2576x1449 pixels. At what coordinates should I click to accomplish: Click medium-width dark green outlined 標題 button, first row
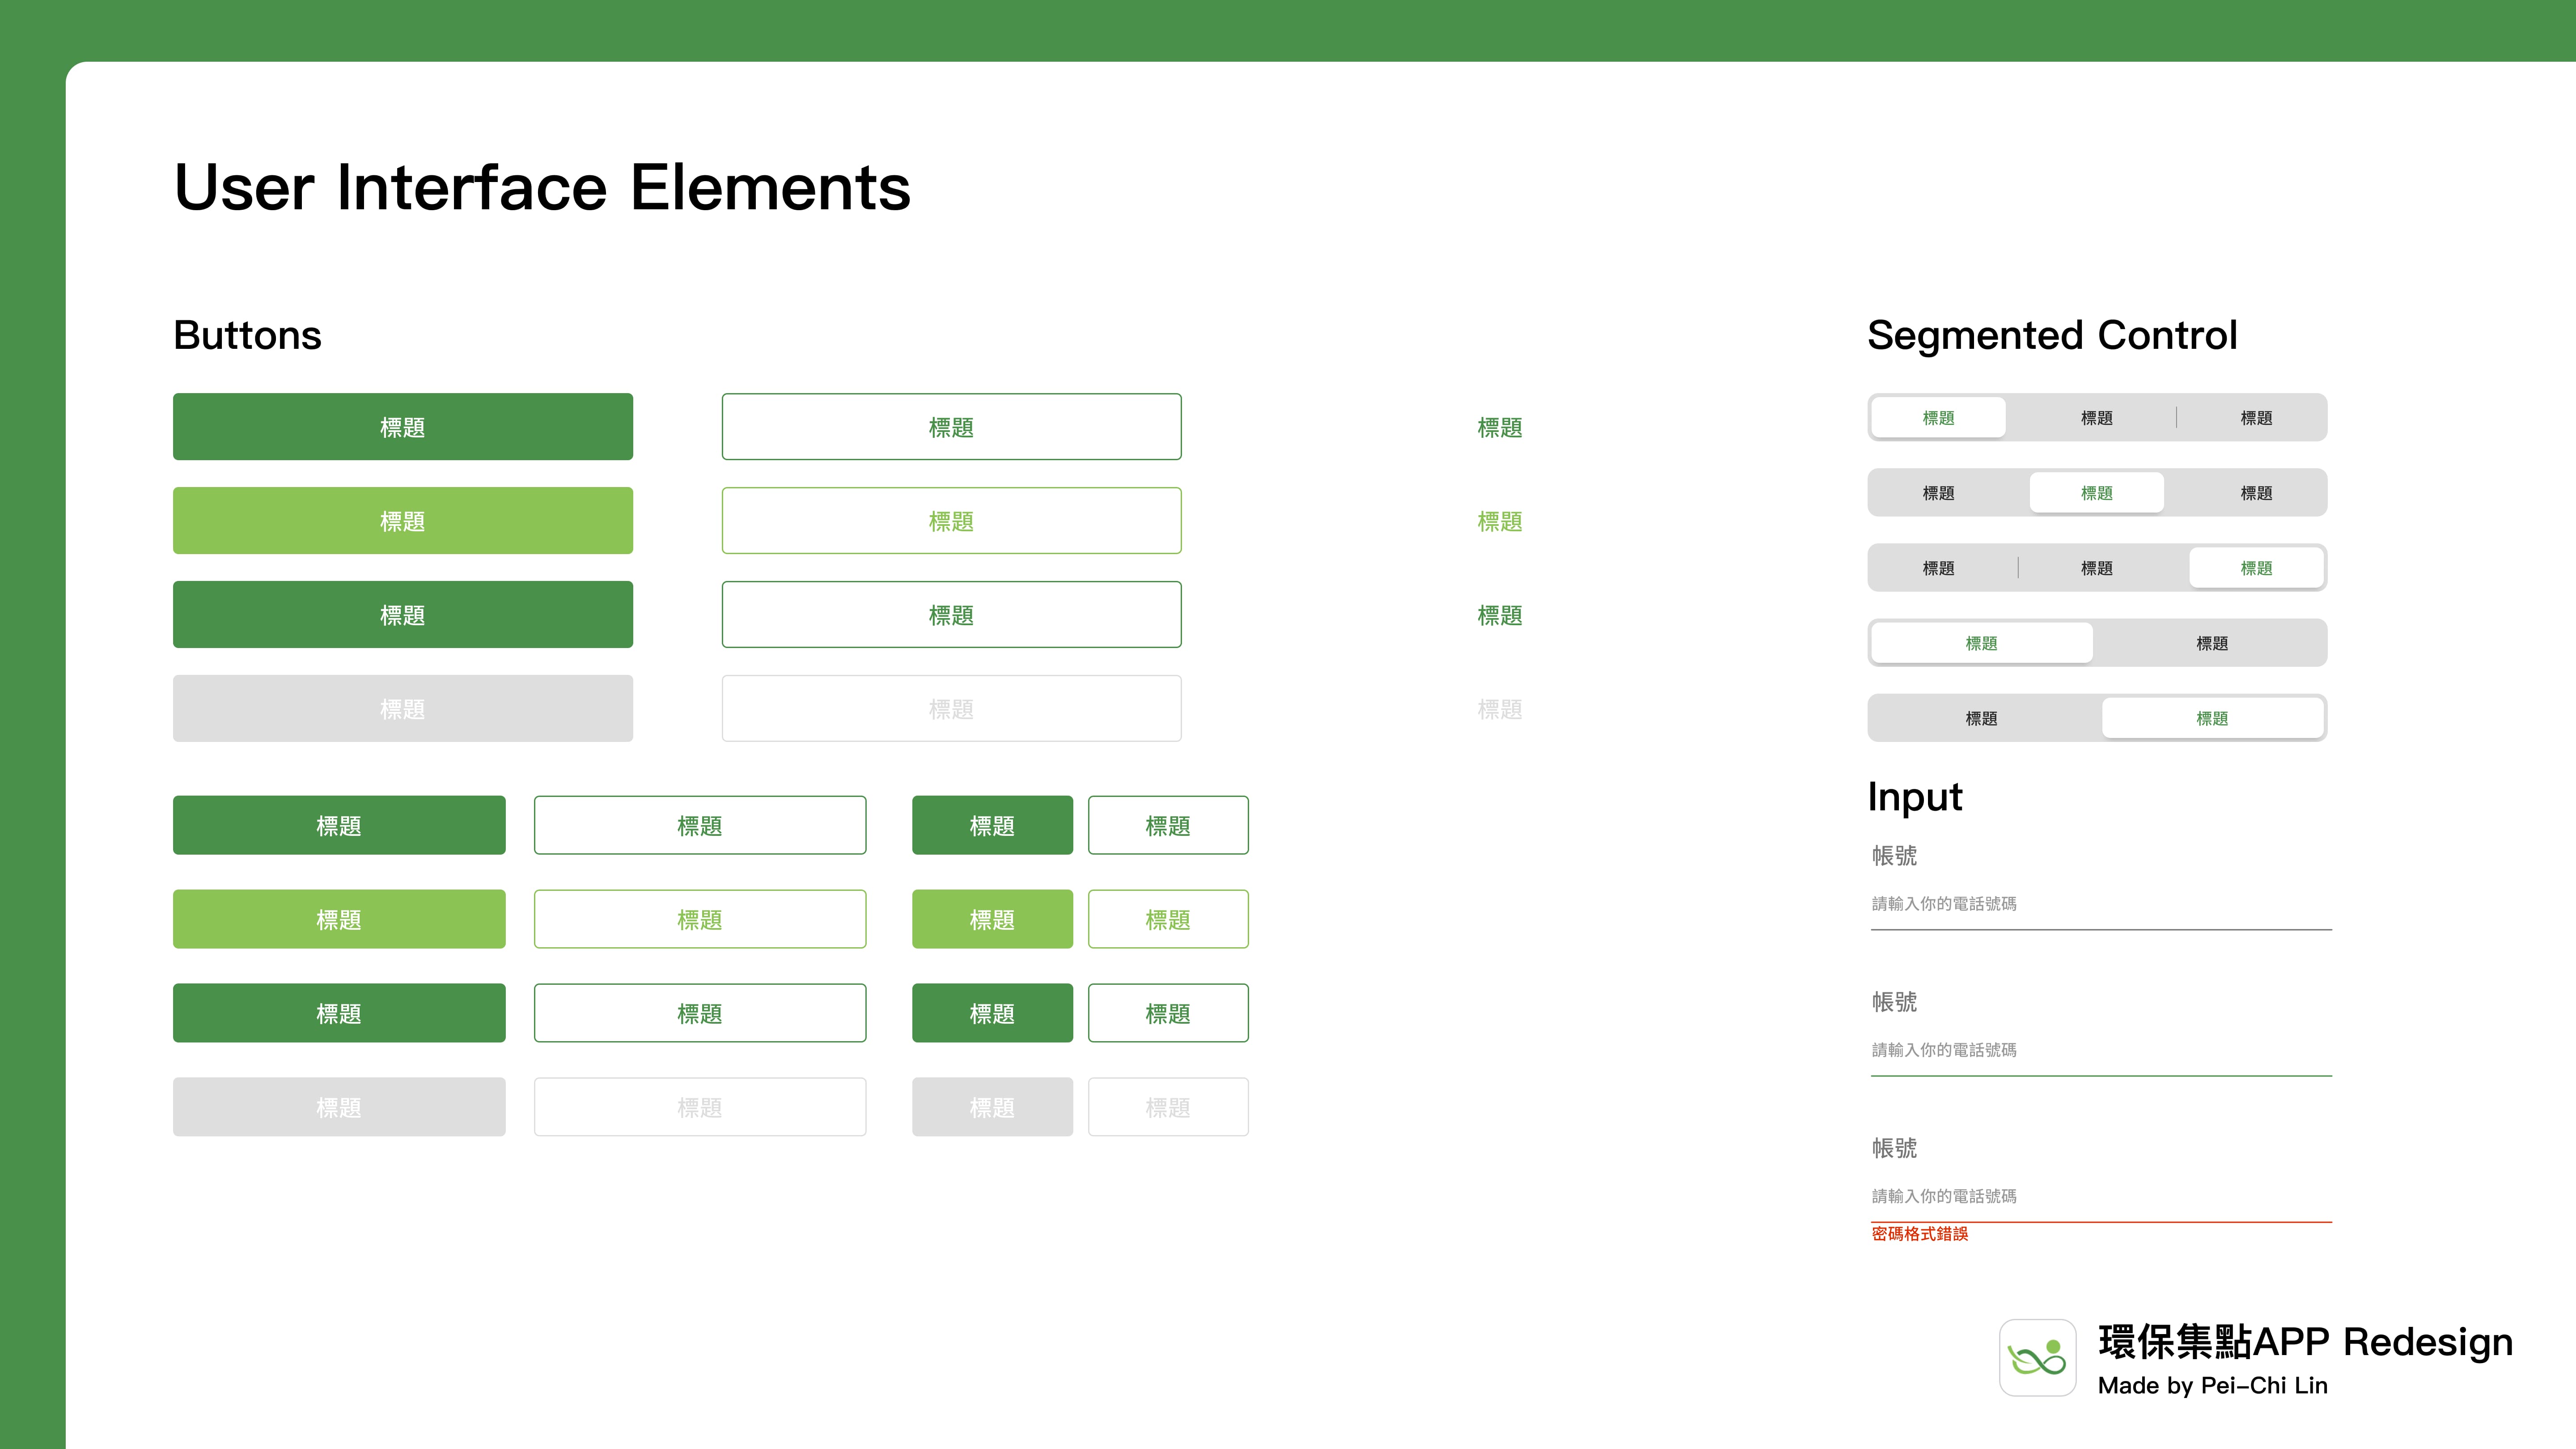click(700, 825)
